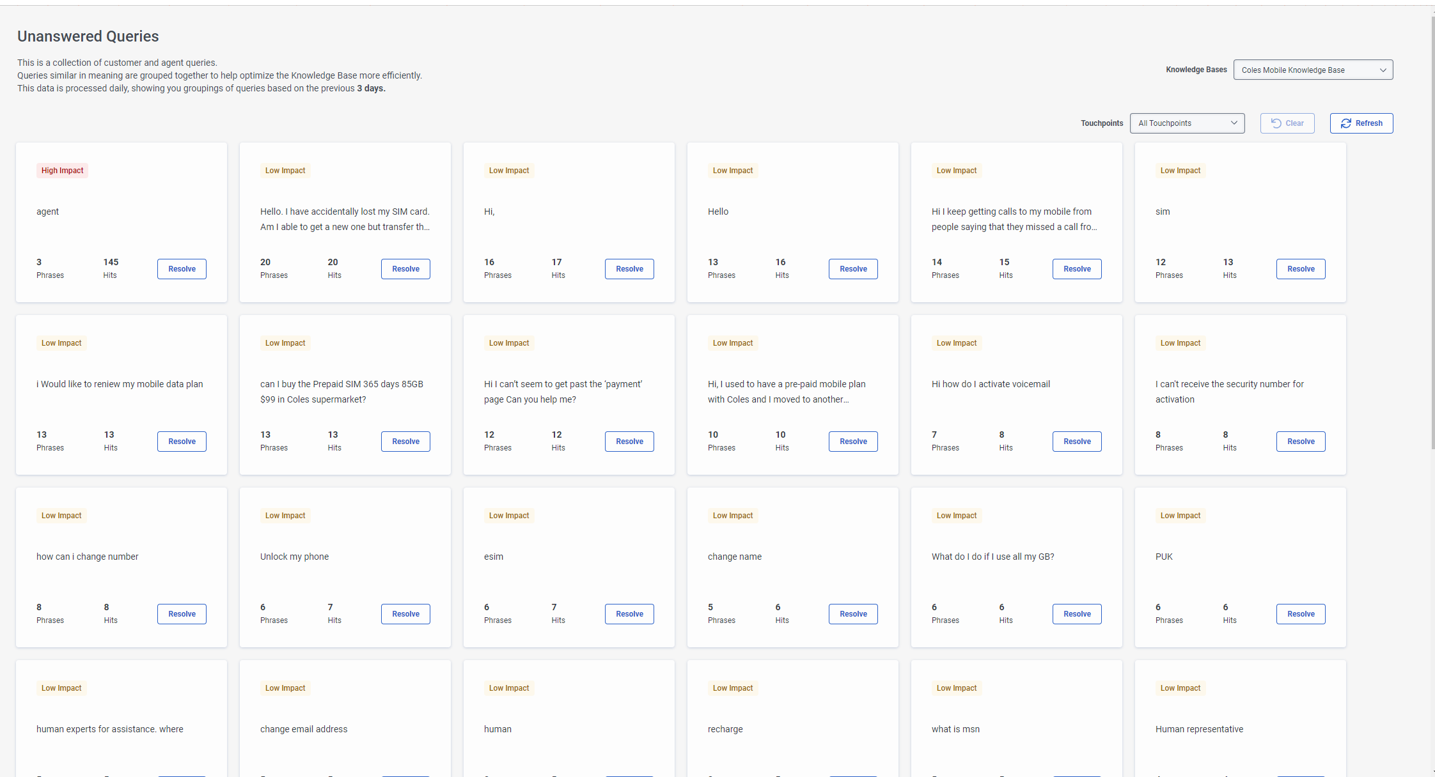Expand the All Touchpoints dropdown
This screenshot has height=777, width=1435.
(x=1186, y=123)
